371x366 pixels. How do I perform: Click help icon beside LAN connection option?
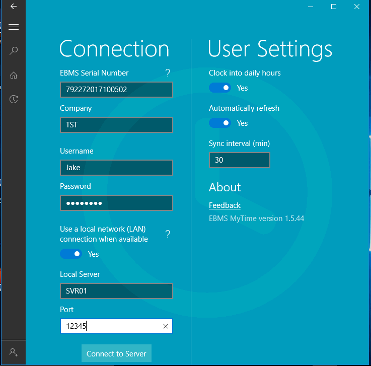[168, 234]
